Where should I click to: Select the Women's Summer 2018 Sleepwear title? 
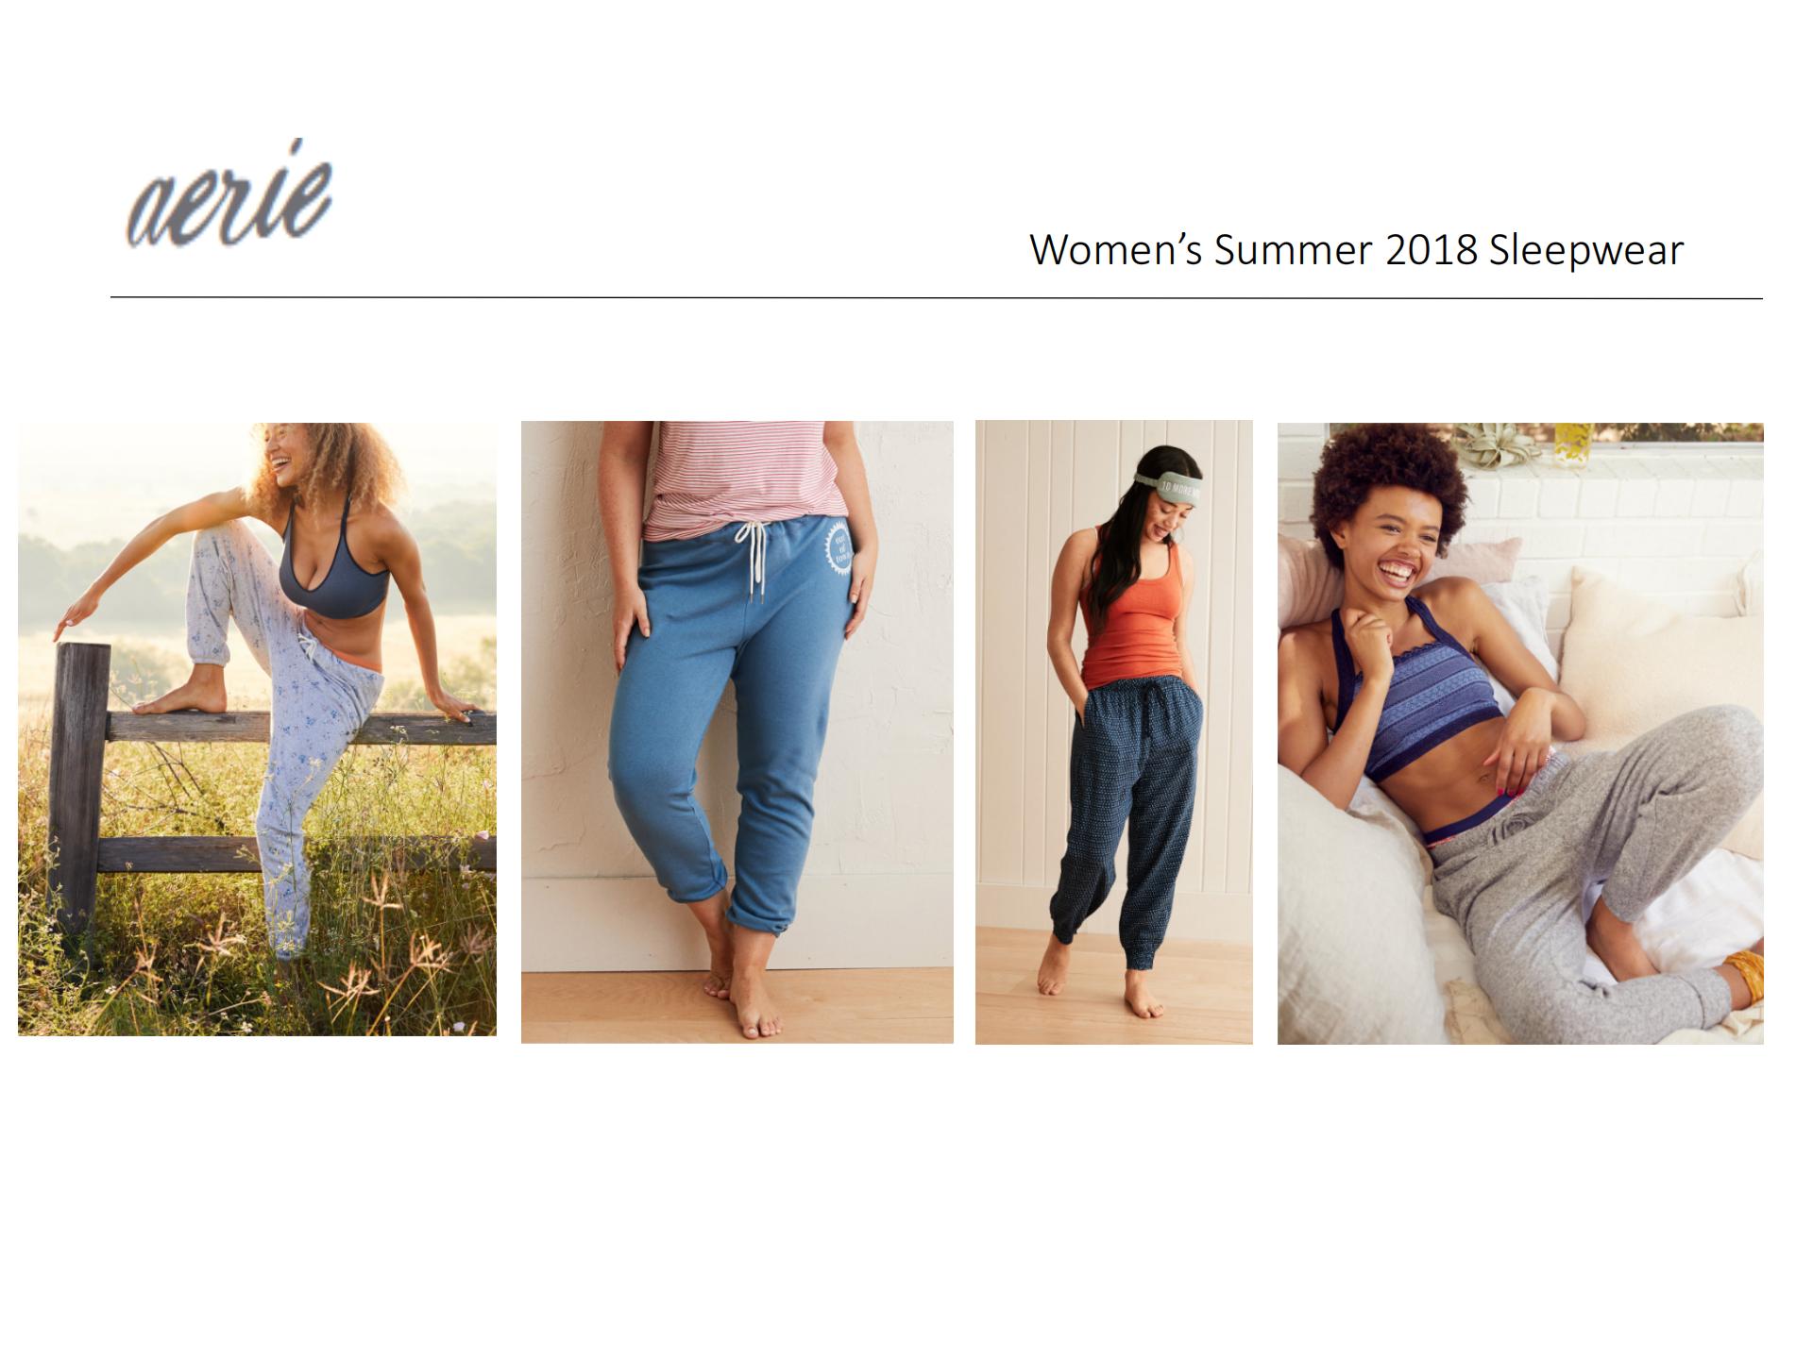coord(1356,250)
